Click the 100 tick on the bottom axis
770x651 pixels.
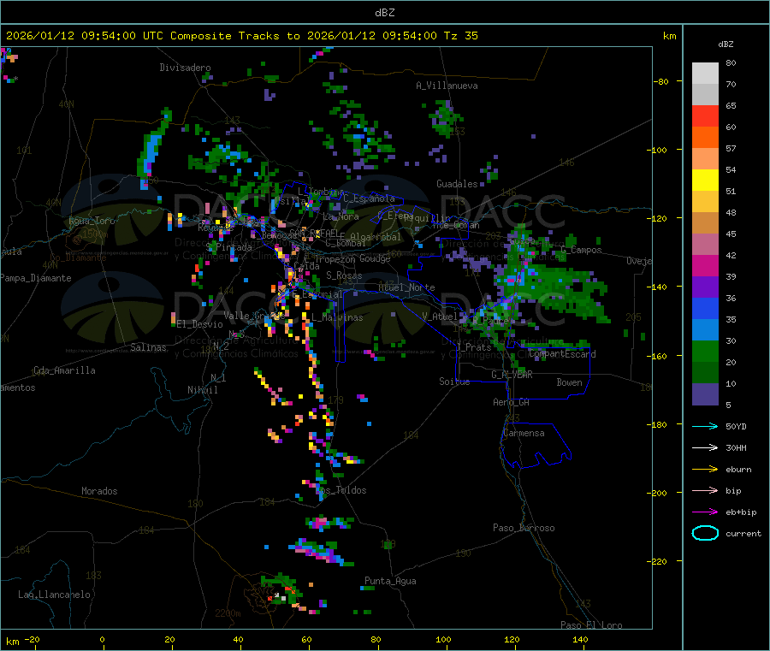coord(443,639)
